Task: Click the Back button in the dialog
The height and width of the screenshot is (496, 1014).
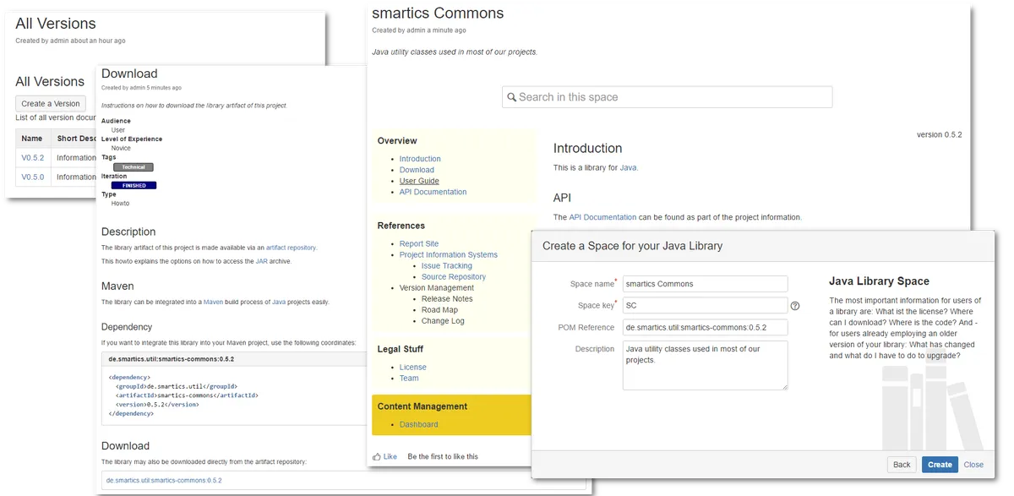Action: [902, 464]
